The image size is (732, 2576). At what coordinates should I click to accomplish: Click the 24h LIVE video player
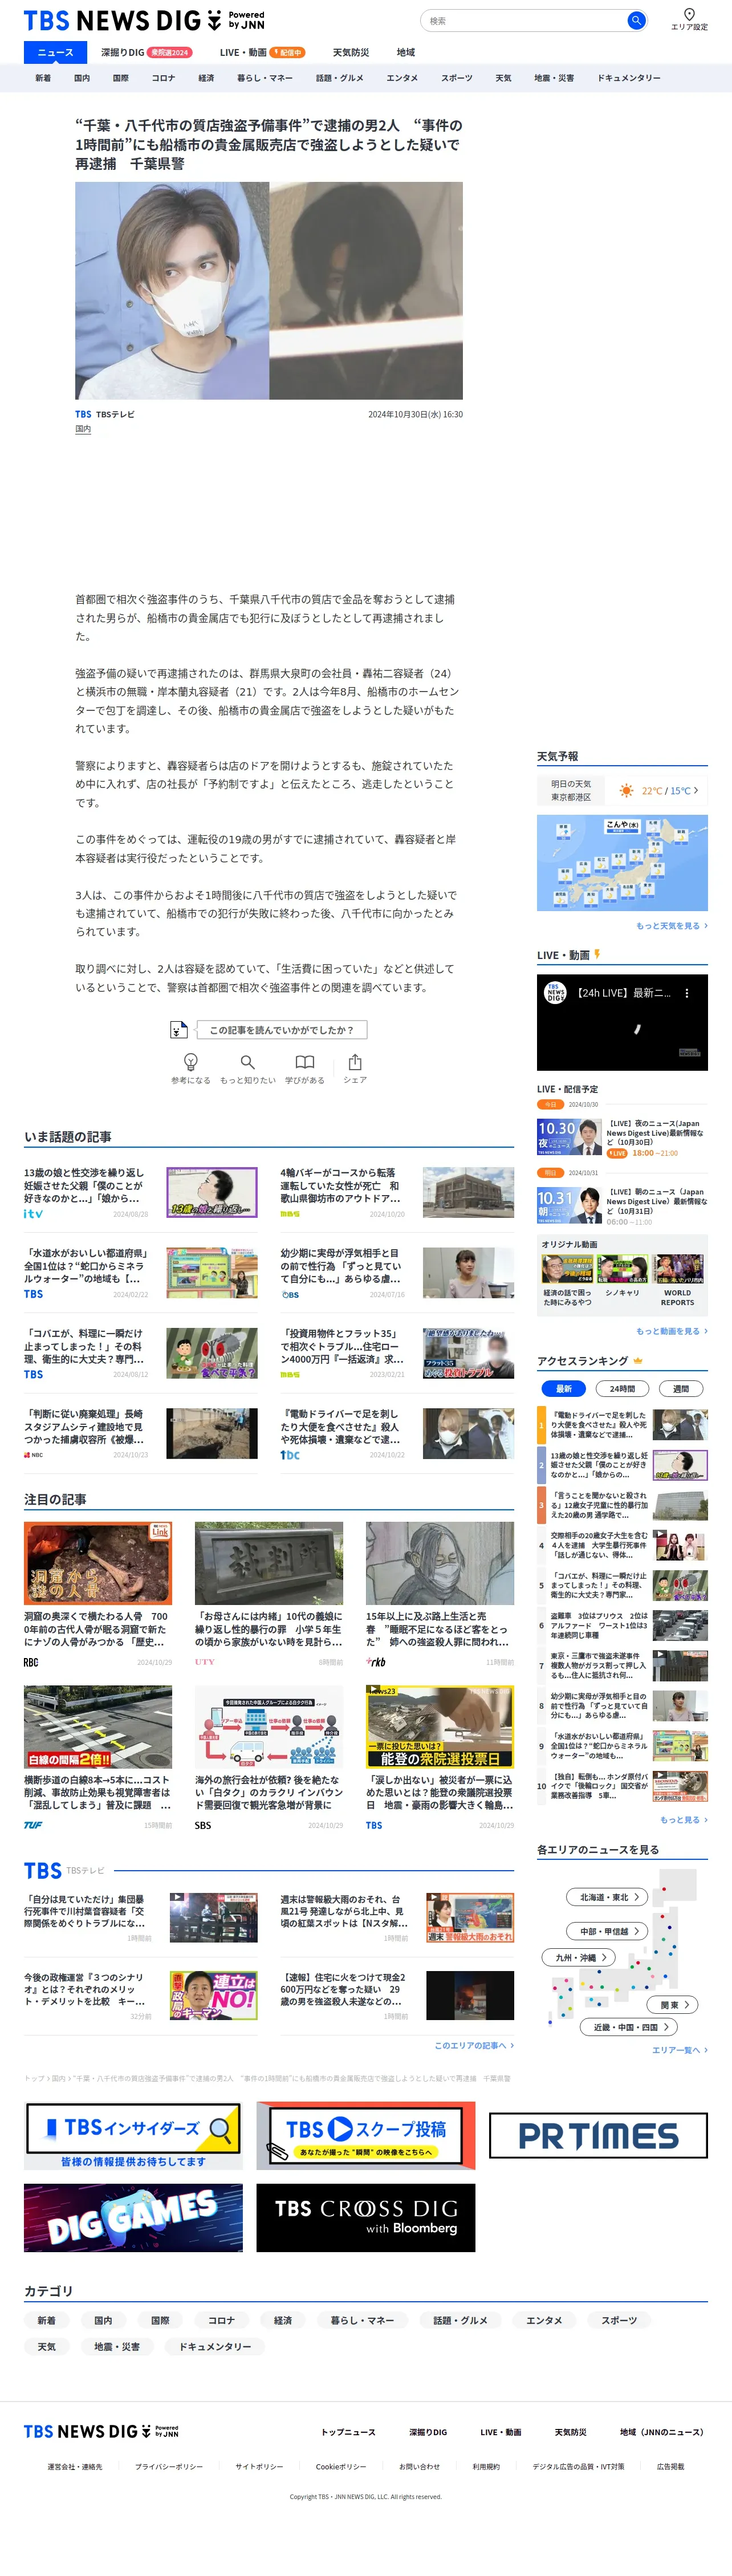622,1022
